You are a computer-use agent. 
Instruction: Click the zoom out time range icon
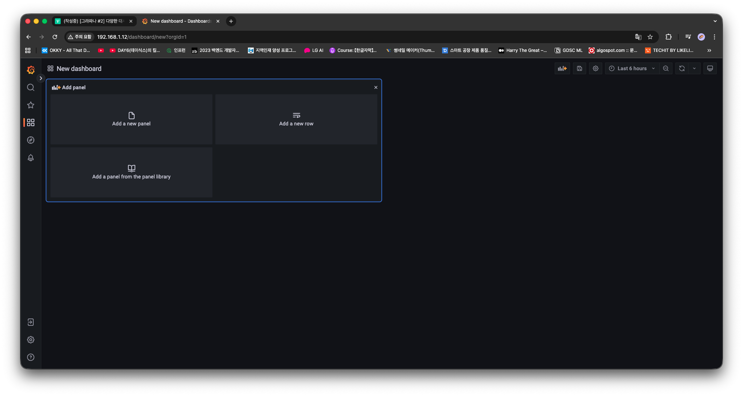tap(666, 68)
